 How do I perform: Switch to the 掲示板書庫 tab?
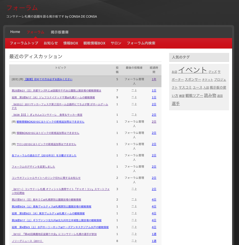click(59, 32)
